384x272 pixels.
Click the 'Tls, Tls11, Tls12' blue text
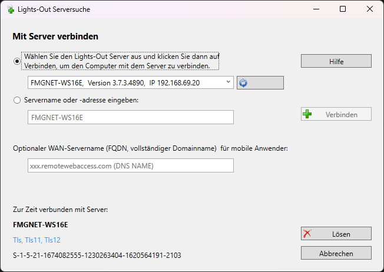[37, 240]
